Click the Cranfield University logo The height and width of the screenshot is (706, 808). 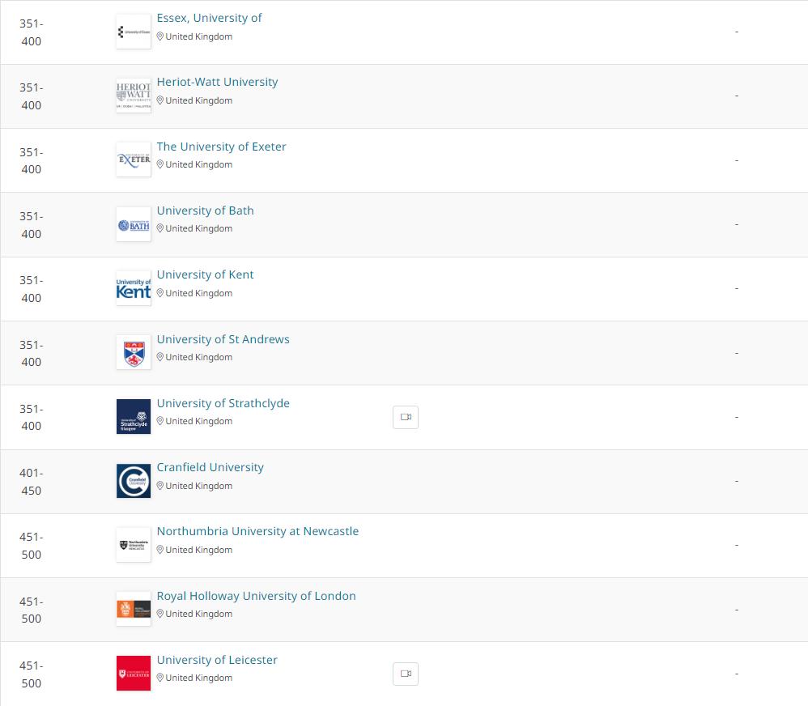(x=134, y=481)
